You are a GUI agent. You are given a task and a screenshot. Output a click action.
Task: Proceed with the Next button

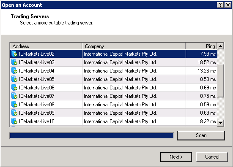click(x=176, y=157)
